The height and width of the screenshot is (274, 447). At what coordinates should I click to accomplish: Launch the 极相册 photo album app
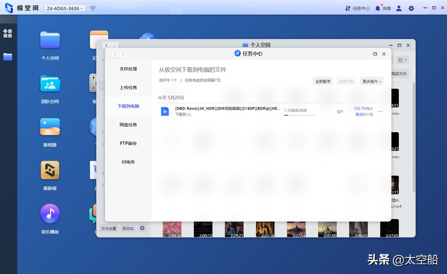[50, 127]
